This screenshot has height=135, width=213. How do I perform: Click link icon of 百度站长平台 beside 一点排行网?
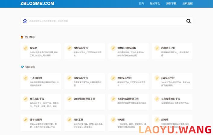(x=69, y=78)
